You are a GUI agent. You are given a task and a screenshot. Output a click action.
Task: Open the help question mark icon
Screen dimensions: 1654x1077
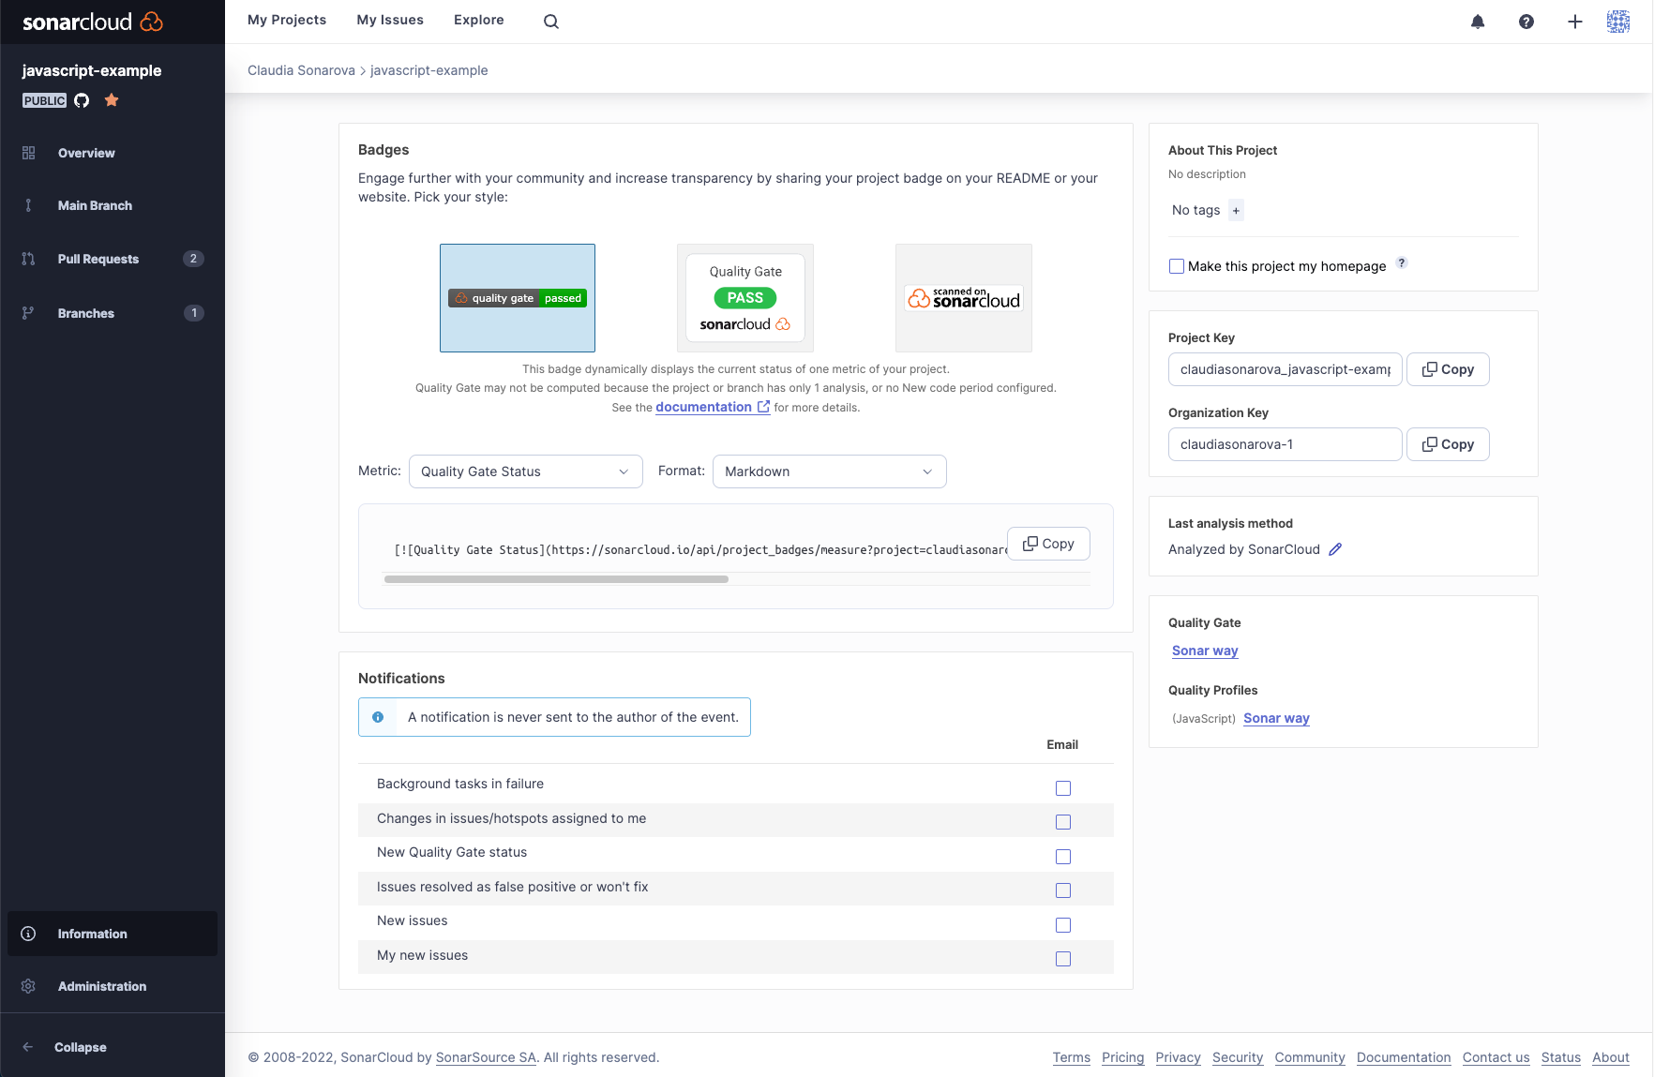(x=1526, y=22)
